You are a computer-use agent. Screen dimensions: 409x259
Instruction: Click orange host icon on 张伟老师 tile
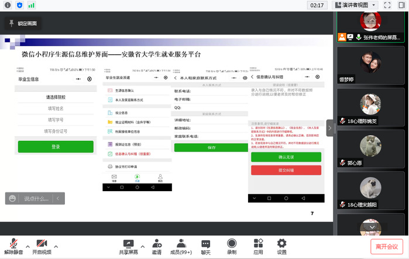(x=342, y=37)
